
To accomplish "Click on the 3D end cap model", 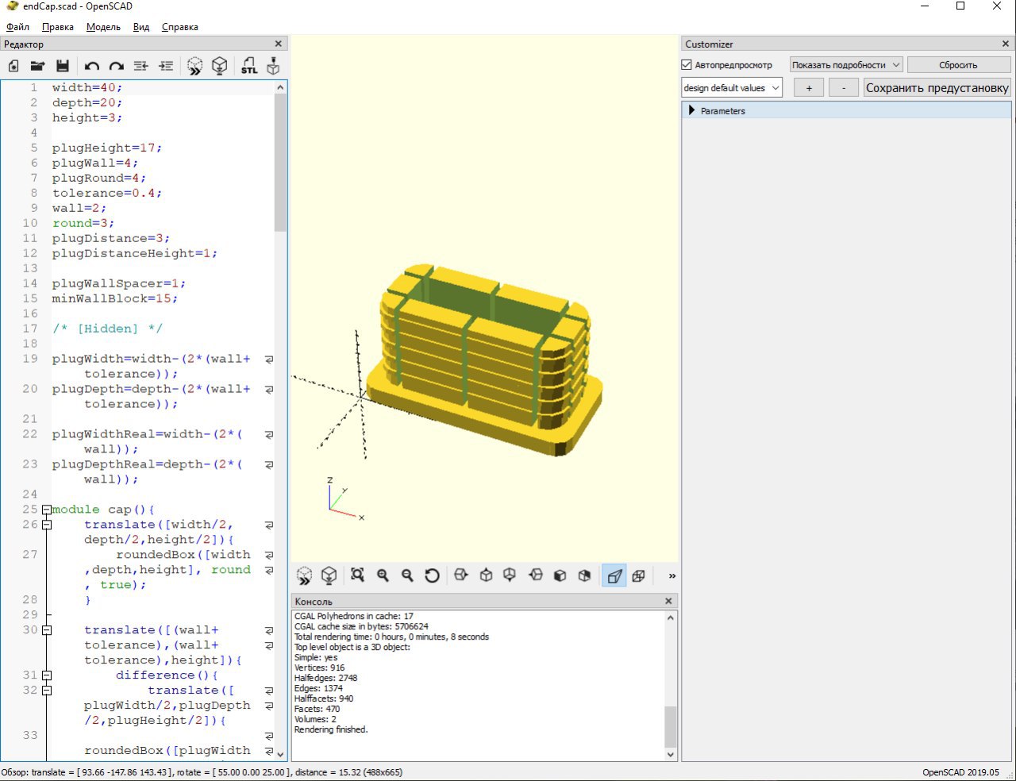I will pos(484,361).
